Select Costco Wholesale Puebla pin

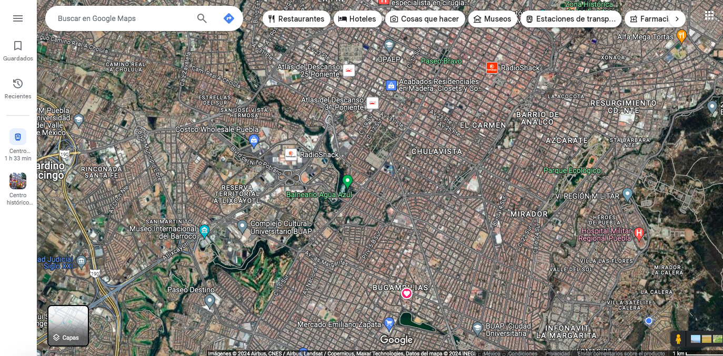(254, 140)
